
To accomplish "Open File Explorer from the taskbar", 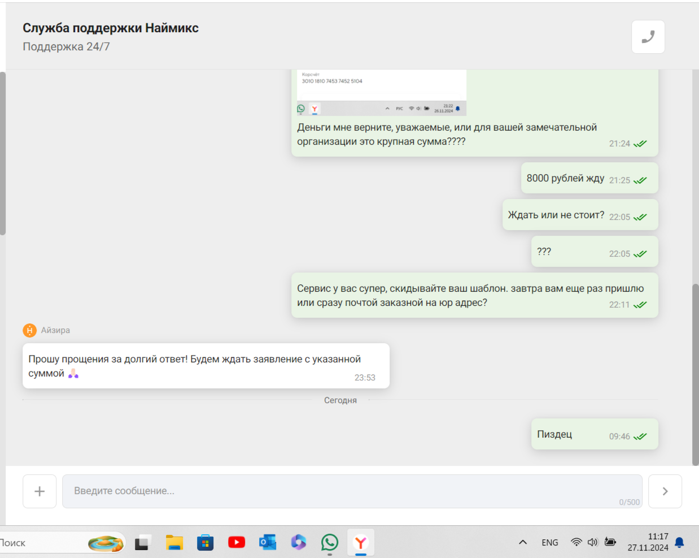I will click(x=174, y=543).
